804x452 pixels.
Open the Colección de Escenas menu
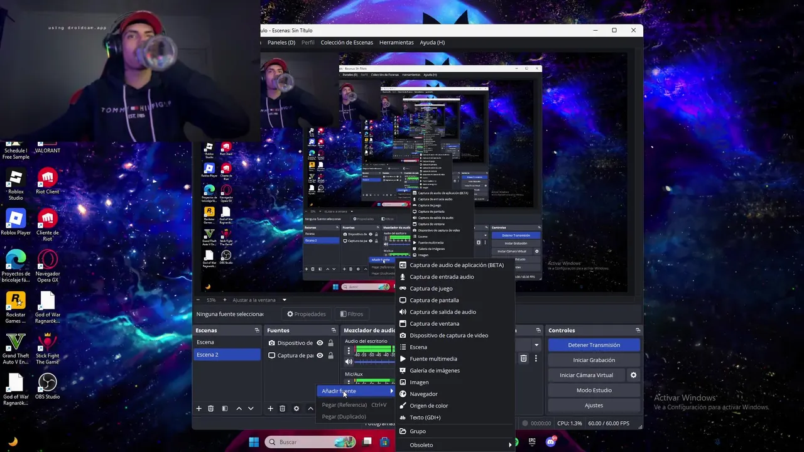pos(347,43)
